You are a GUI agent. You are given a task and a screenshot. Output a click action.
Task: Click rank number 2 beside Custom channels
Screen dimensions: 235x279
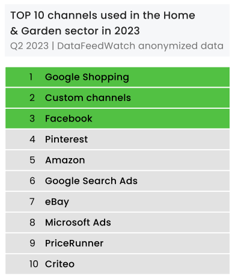pyautogui.click(x=32, y=98)
